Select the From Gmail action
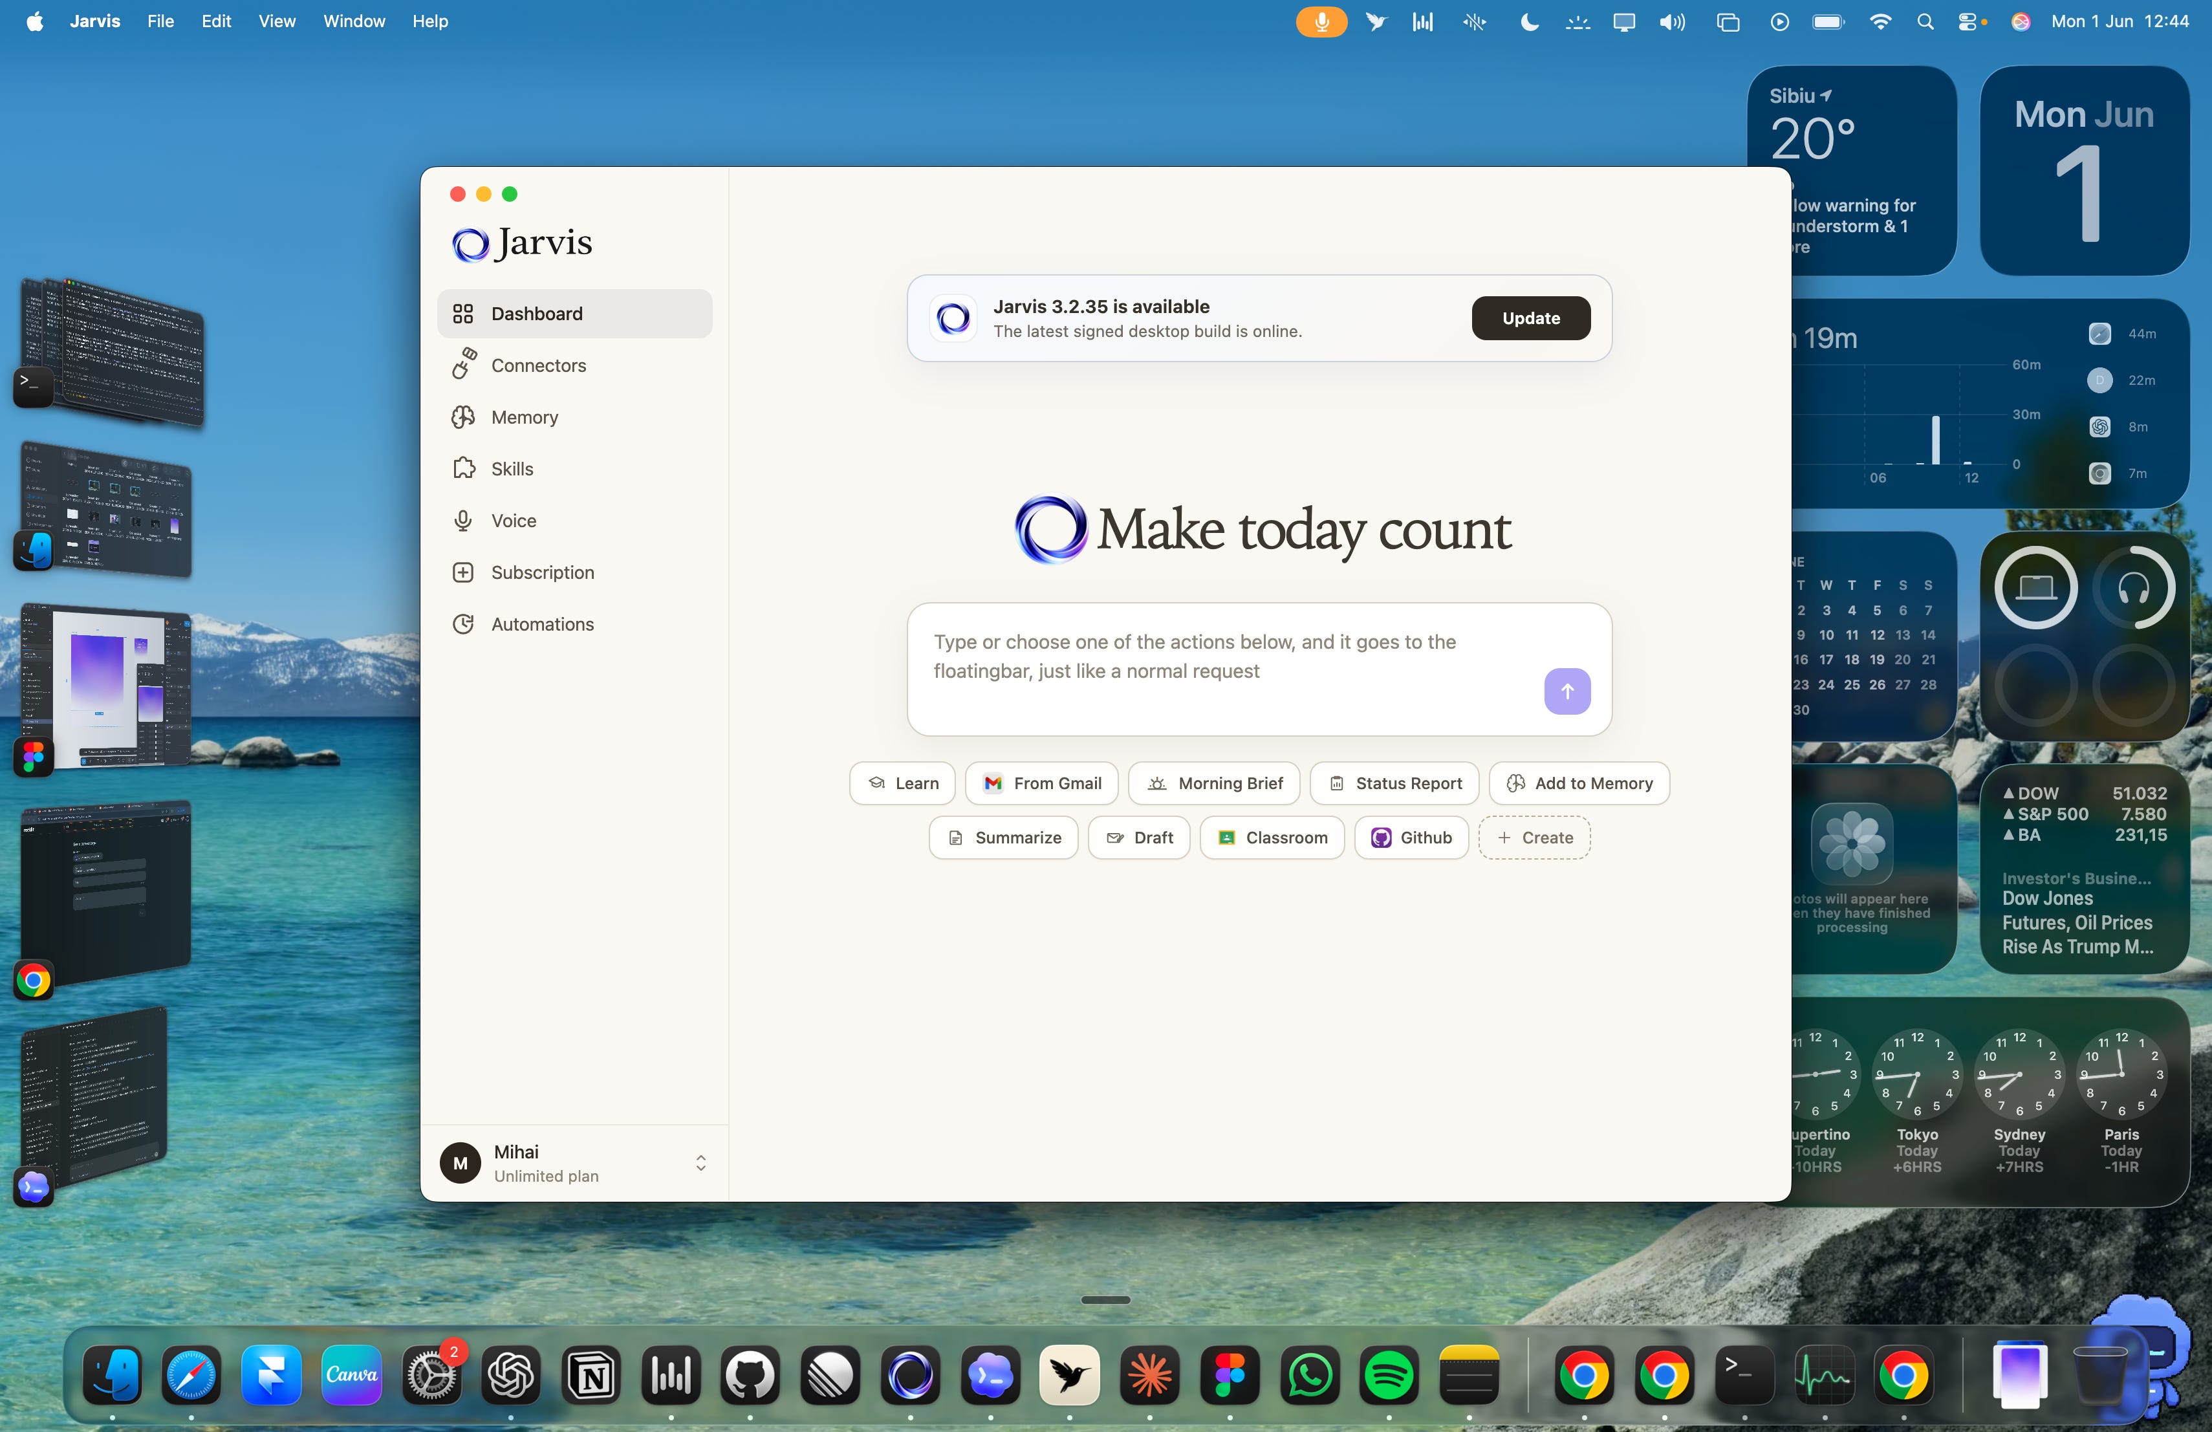Viewport: 2212px width, 1432px height. pyautogui.click(x=1042, y=783)
